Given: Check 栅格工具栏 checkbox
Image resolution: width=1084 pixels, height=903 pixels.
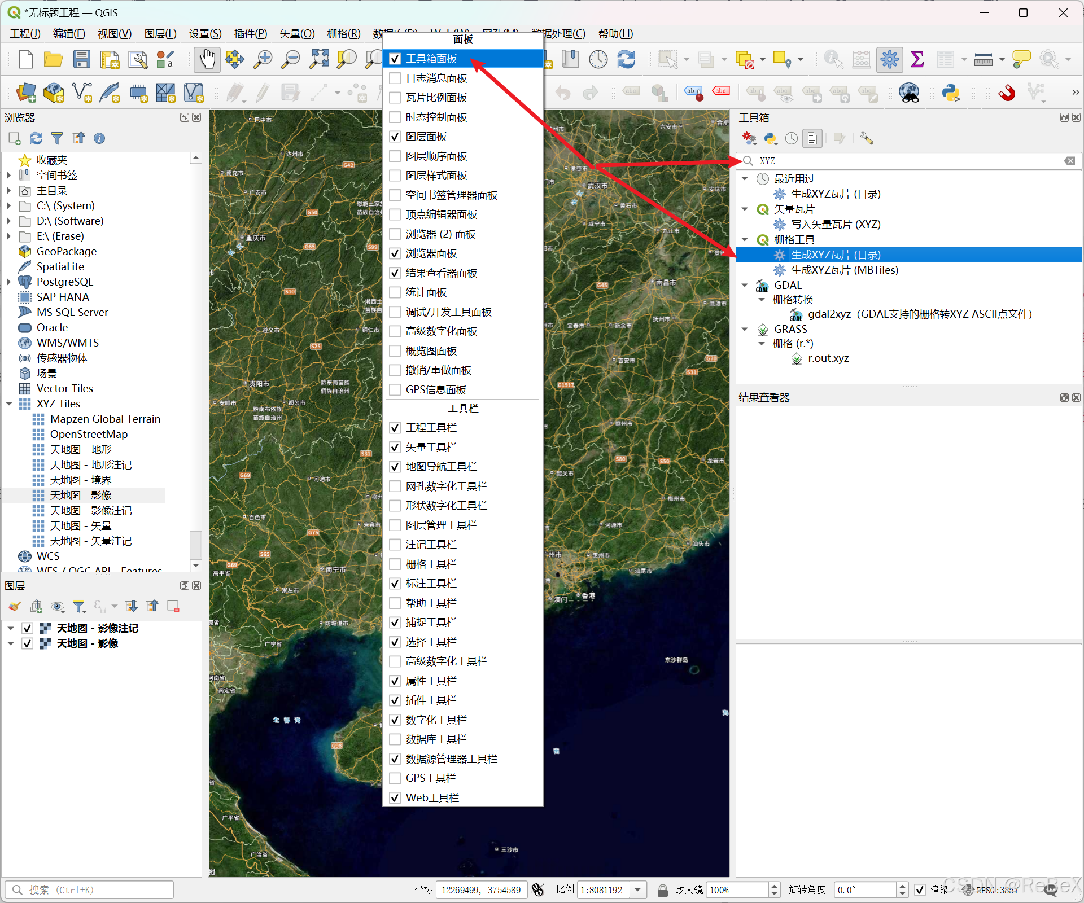Looking at the screenshot, I should (395, 564).
